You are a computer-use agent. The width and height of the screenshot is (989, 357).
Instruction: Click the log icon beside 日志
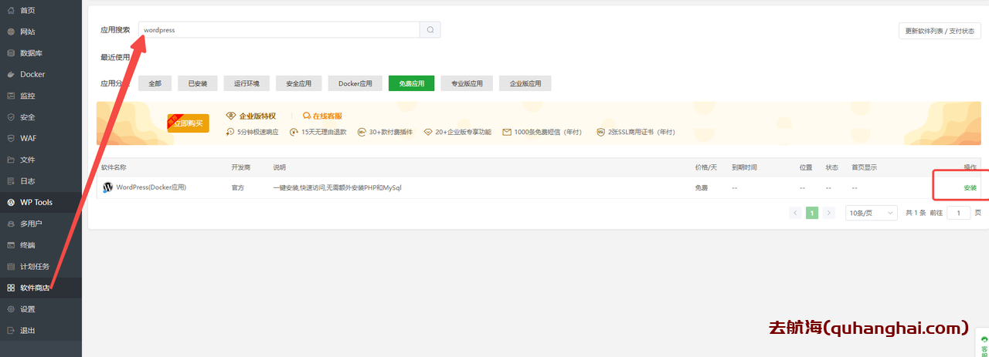click(x=11, y=181)
